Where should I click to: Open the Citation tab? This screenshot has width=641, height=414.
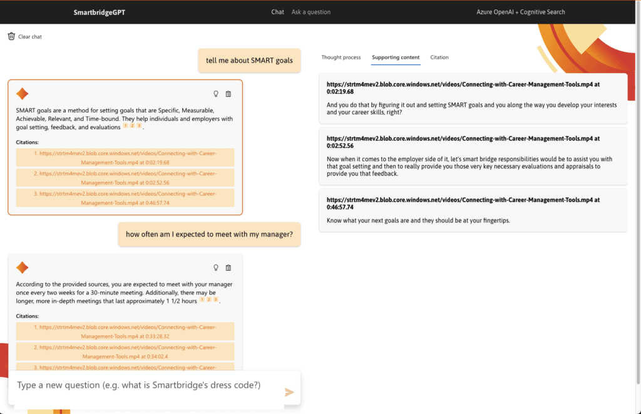pos(439,57)
